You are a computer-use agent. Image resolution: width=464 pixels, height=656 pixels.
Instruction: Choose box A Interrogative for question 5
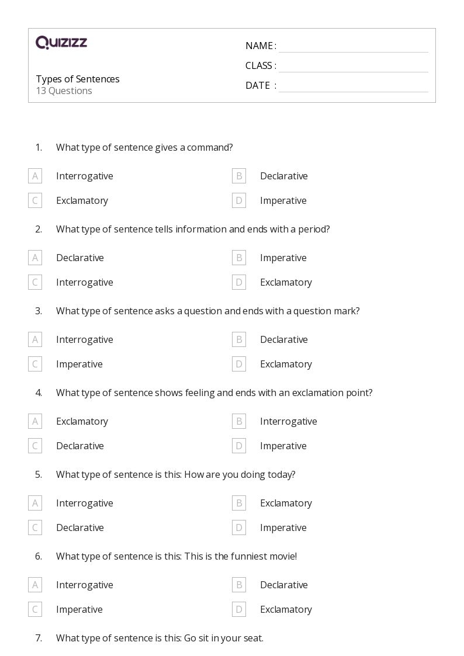pos(35,503)
